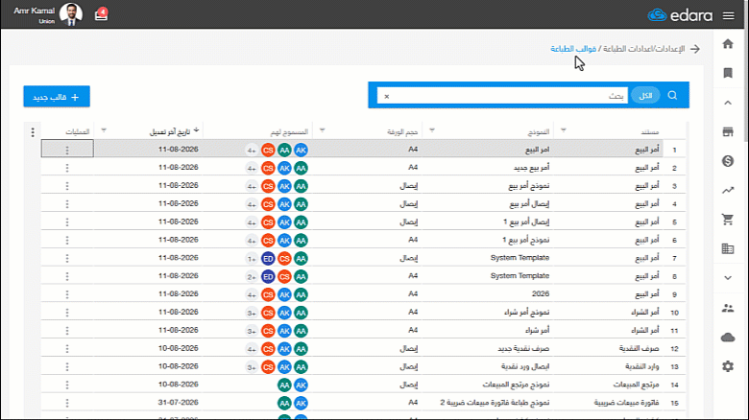Screen dimensions: 749x420
Task: Select نموذج مرتجع المبيعات template
Action: 516,385
